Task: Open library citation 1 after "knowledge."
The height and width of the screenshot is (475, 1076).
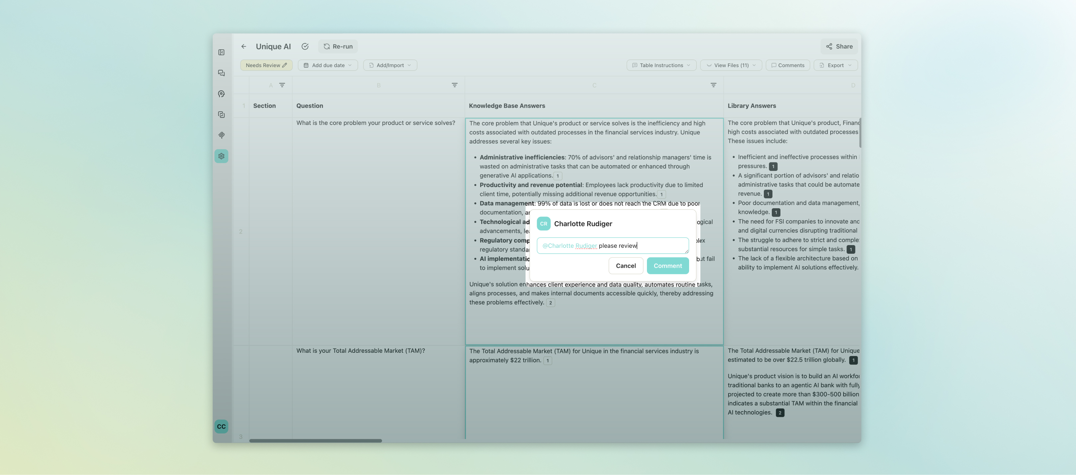Action: (x=776, y=212)
